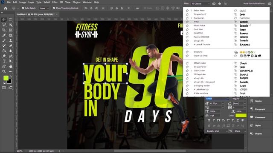Open the Image menu
The image size is (273, 153).
point(23,2)
